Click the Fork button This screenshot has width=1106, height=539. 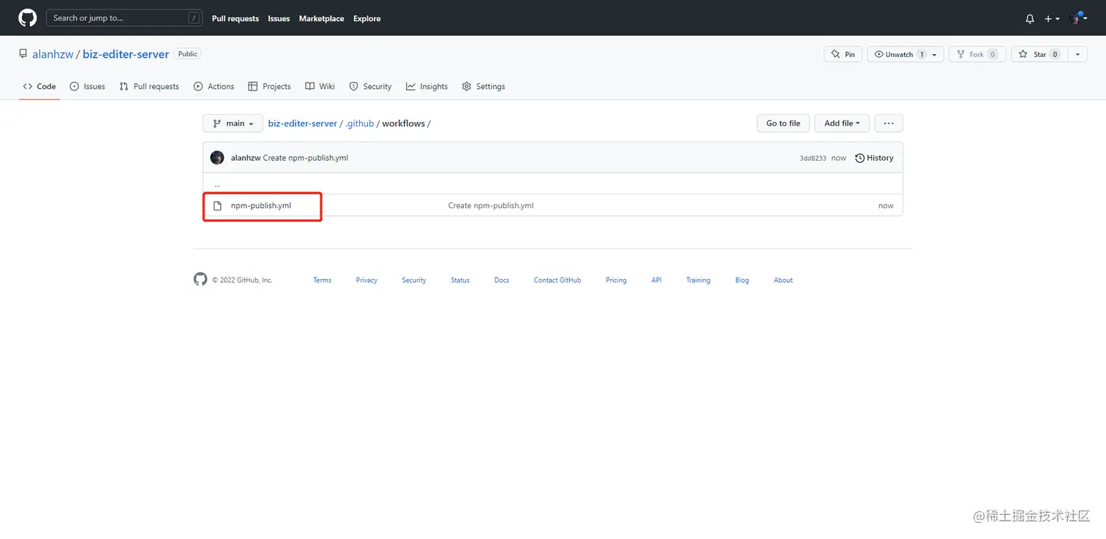tap(977, 54)
